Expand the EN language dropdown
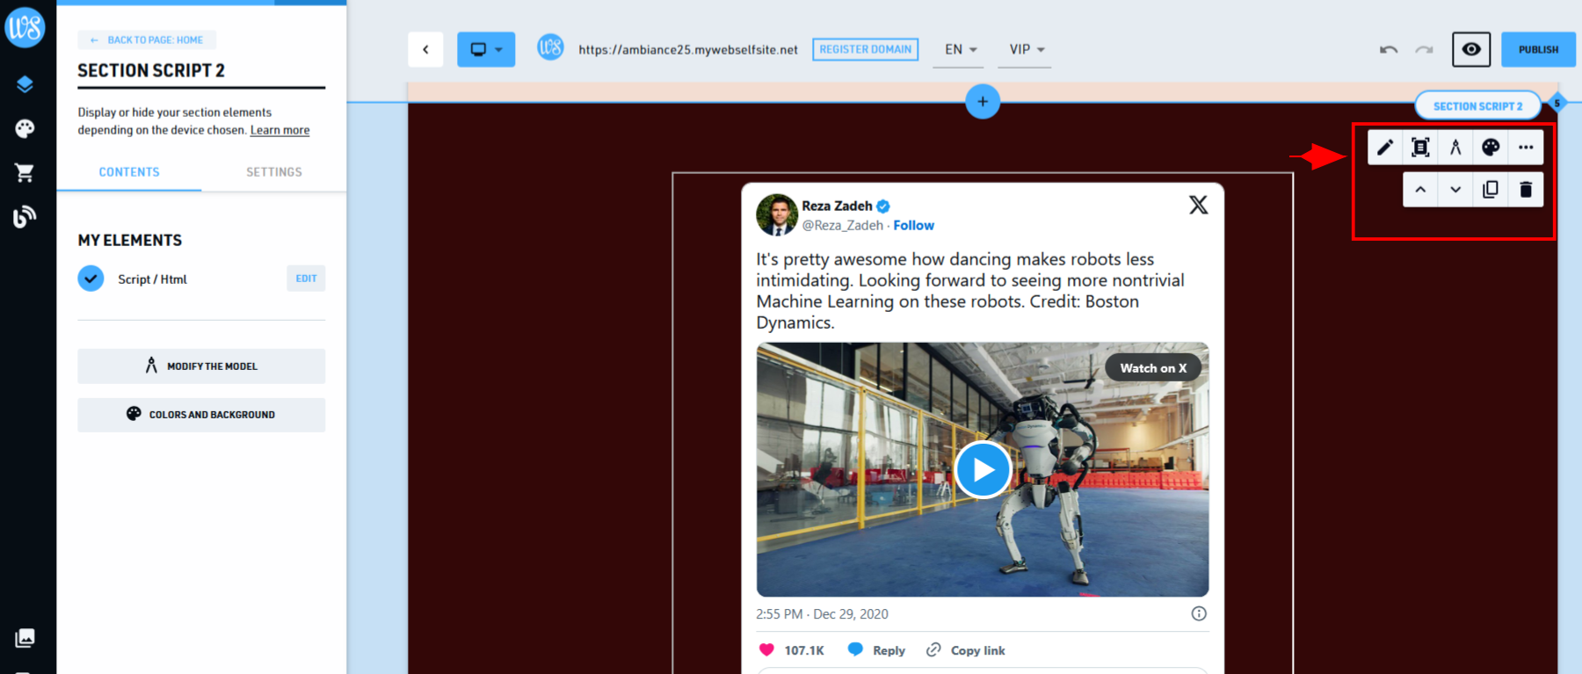 961,49
